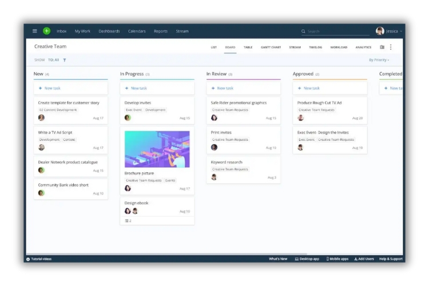
Task: Click the green plus create button
Action: (46, 31)
